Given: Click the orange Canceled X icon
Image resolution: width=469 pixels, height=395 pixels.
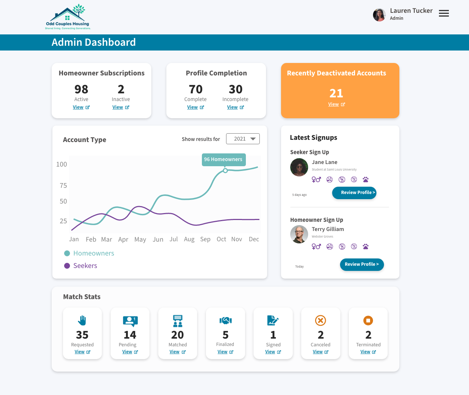Looking at the screenshot, I should pos(321,321).
